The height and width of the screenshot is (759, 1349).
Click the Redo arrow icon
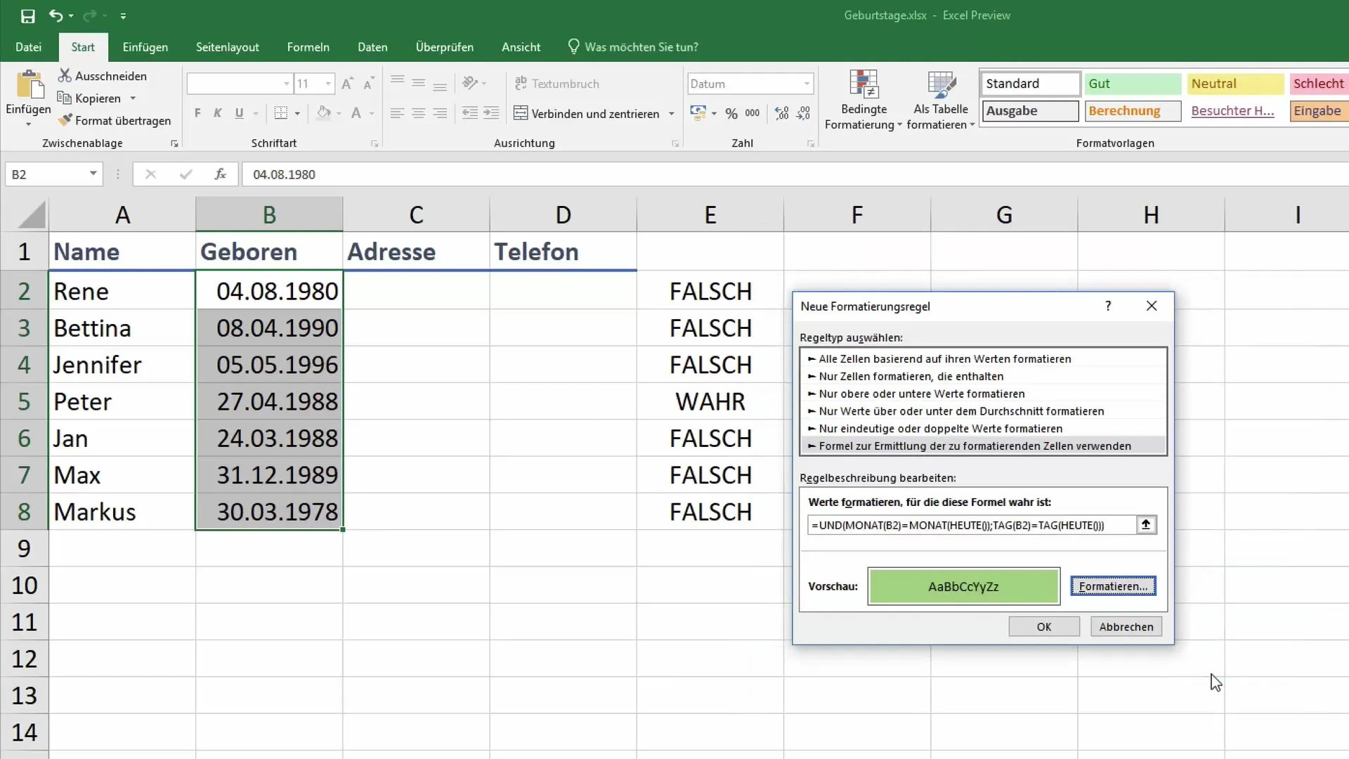(90, 15)
